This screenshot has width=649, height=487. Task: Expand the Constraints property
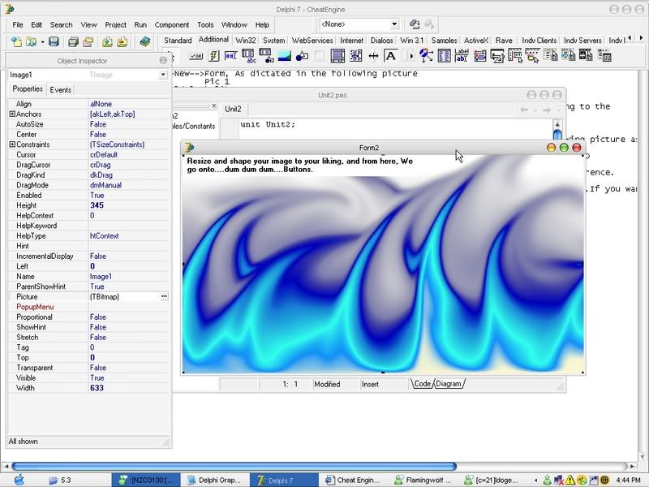click(x=12, y=144)
